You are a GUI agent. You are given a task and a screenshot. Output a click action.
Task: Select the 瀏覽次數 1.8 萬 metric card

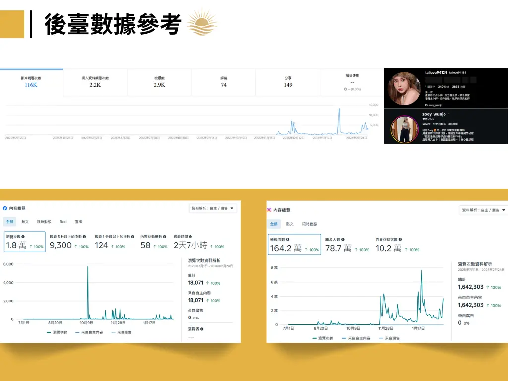point(25,242)
